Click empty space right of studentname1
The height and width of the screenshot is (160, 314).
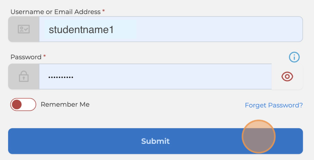pyautogui.click(x=216, y=29)
